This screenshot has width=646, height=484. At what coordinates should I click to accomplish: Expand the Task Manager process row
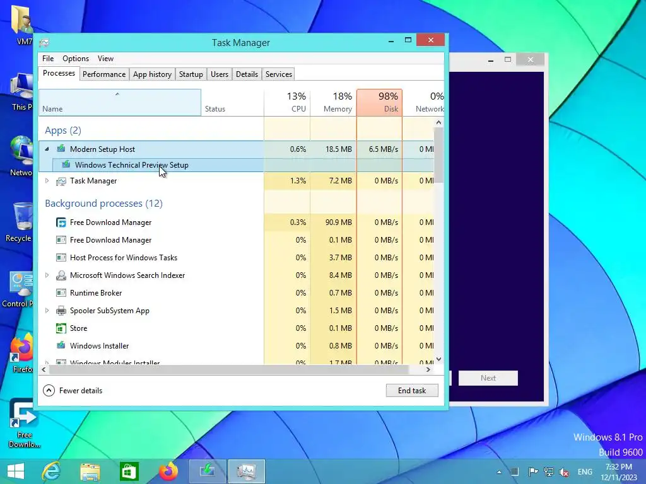47,181
